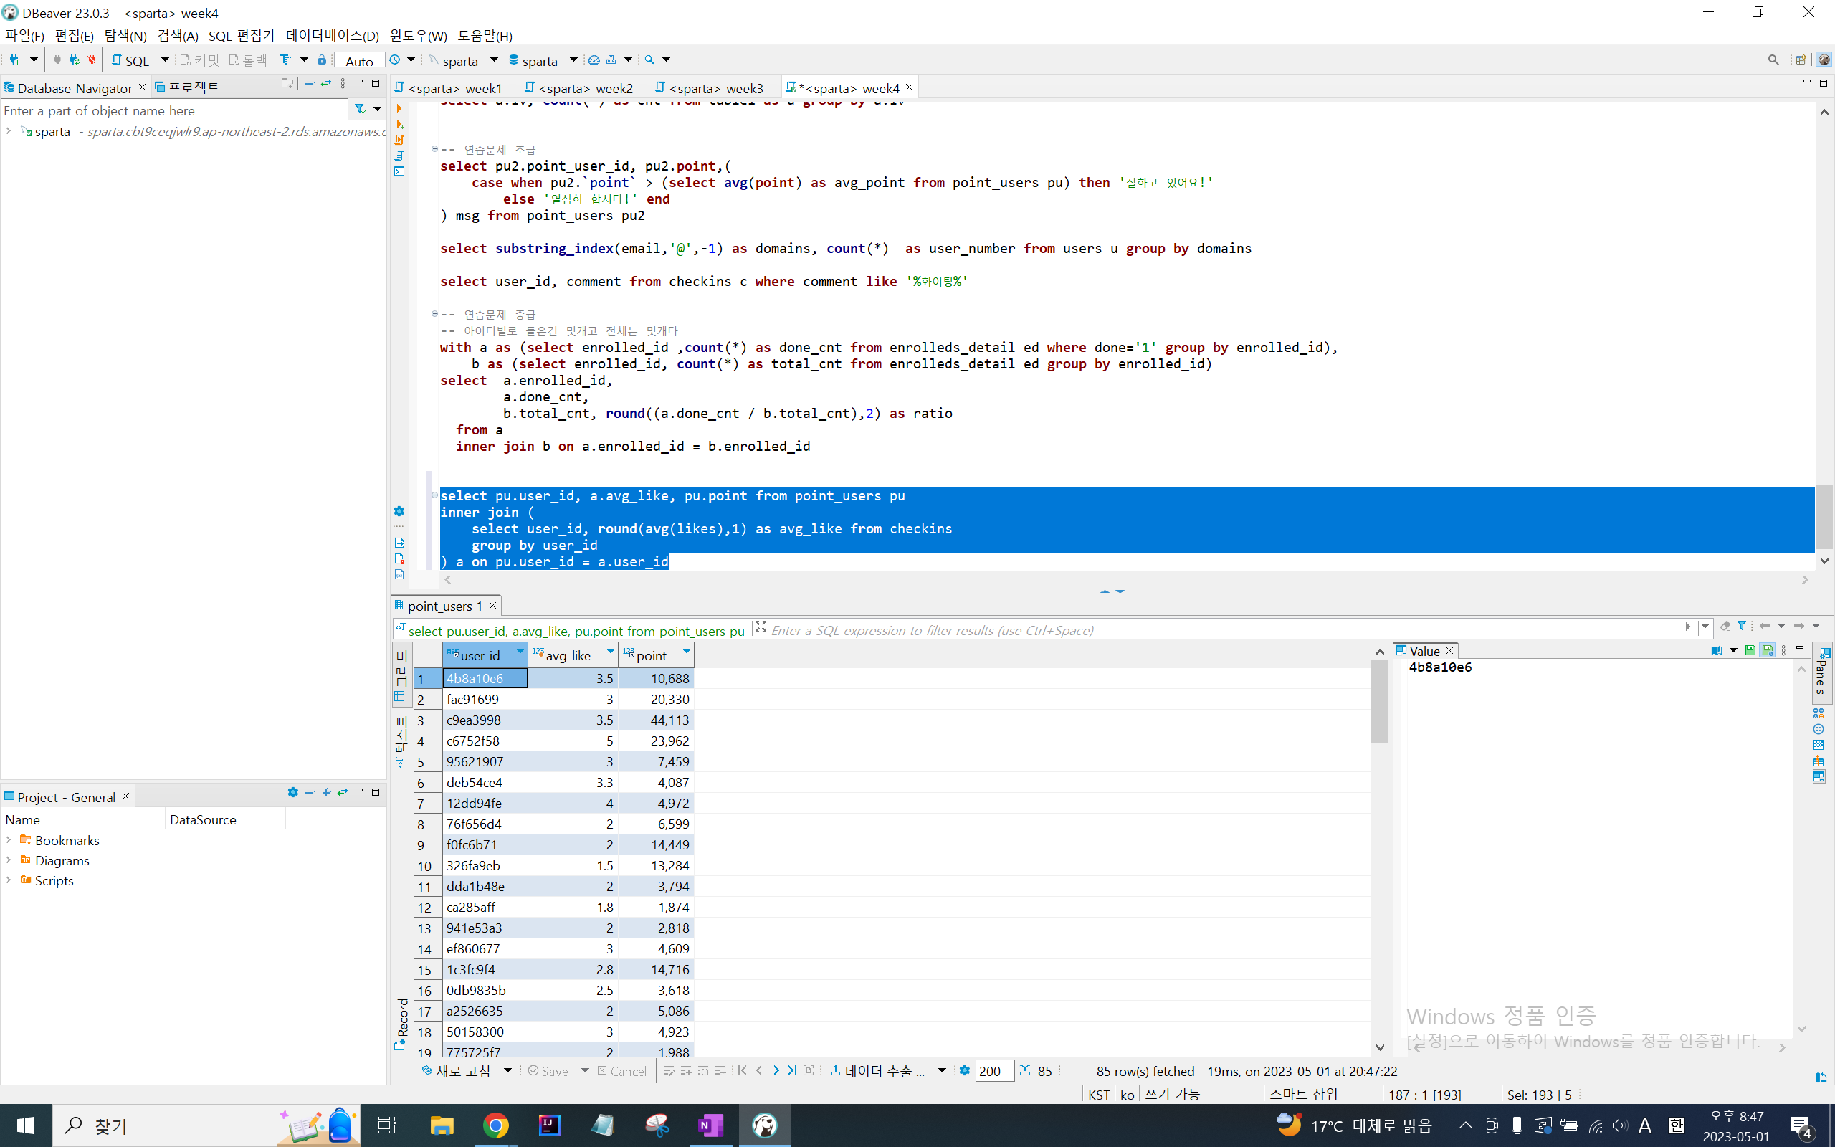The height and width of the screenshot is (1147, 1835).
Task: Toggle link with editor in Database Navigator
Action: click(326, 83)
